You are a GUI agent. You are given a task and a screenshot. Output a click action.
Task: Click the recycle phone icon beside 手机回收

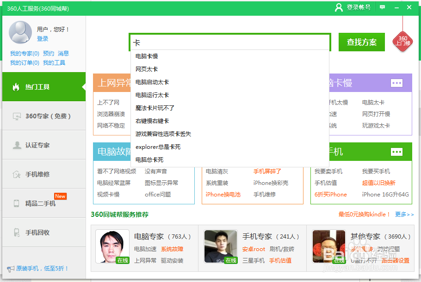pyautogui.click(x=17, y=233)
